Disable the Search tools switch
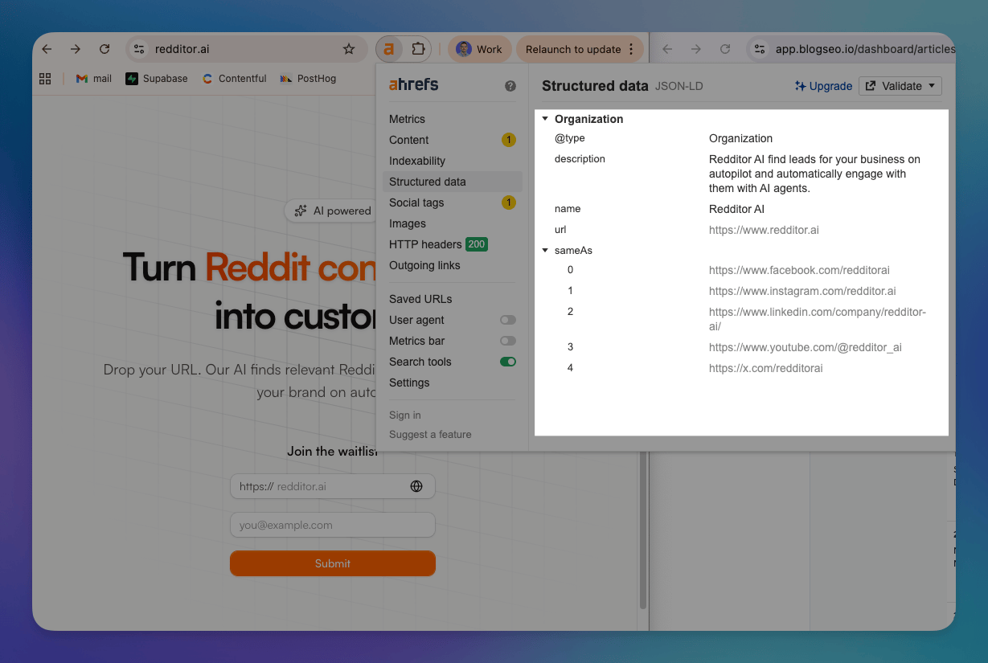The width and height of the screenshot is (988, 663). point(508,362)
